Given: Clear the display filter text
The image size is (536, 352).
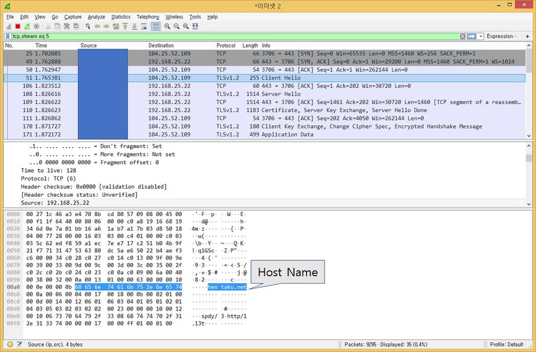Looking at the screenshot, I should (x=462, y=37).
